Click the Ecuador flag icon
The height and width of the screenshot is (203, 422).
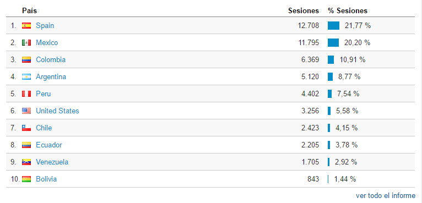[x=26, y=145]
